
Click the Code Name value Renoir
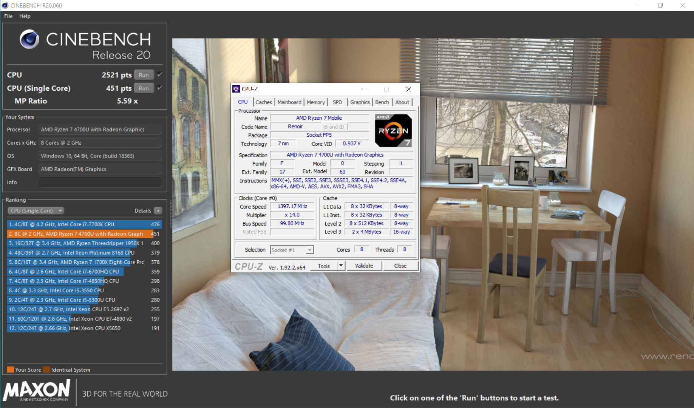tap(295, 127)
